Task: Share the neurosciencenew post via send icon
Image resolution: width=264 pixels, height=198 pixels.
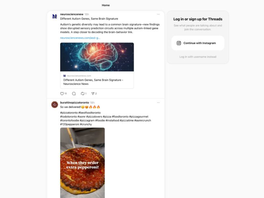Action: [93, 94]
